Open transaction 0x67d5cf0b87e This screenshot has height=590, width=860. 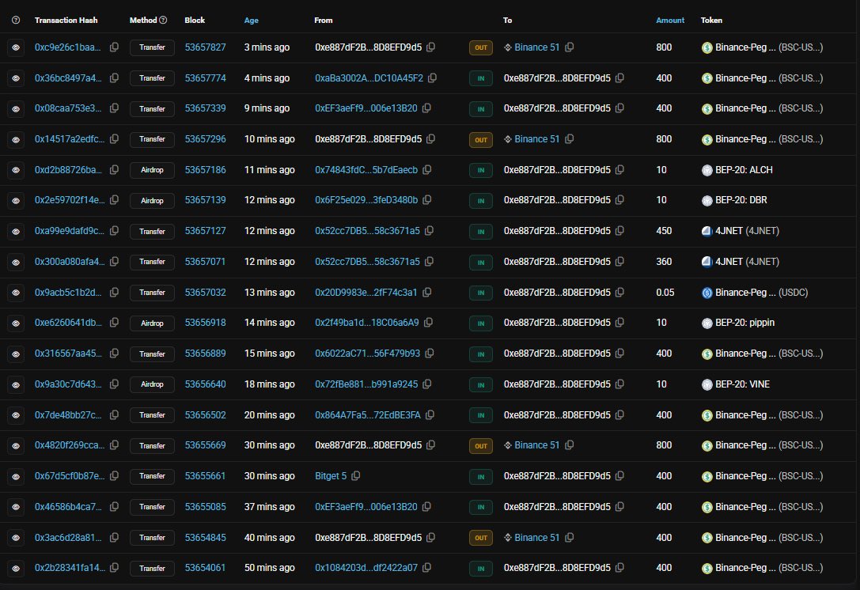click(70, 476)
